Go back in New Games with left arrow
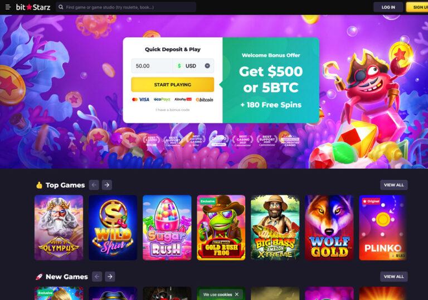 coord(97,277)
